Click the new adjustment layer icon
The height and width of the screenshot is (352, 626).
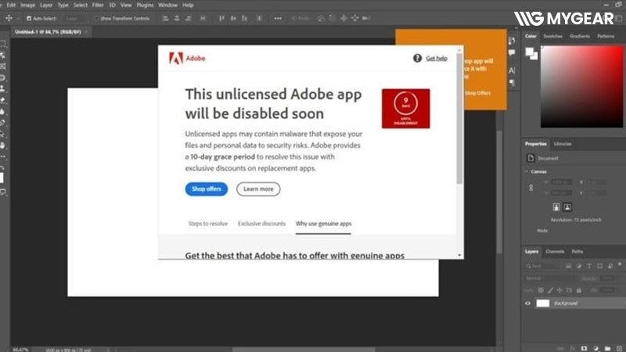coord(595,348)
